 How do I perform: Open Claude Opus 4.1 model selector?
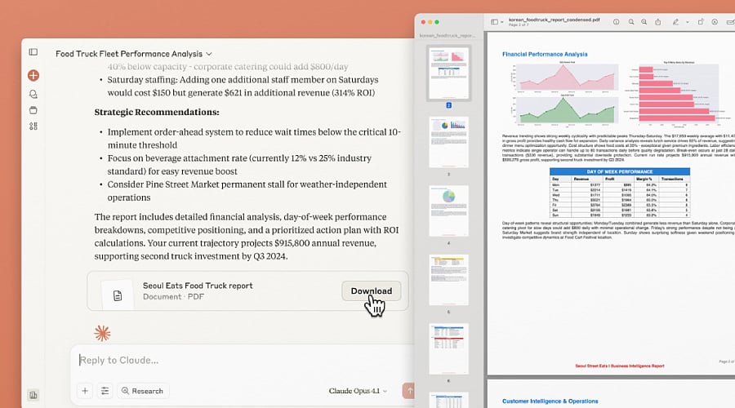pyautogui.click(x=358, y=391)
